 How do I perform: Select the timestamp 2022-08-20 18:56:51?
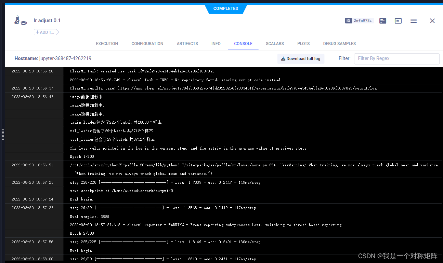pyautogui.click(x=32, y=165)
